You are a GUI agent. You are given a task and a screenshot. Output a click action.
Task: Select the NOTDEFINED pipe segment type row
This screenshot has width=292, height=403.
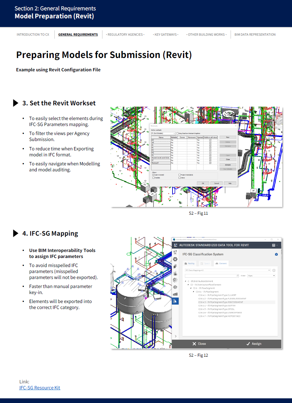tap(219, 316)
